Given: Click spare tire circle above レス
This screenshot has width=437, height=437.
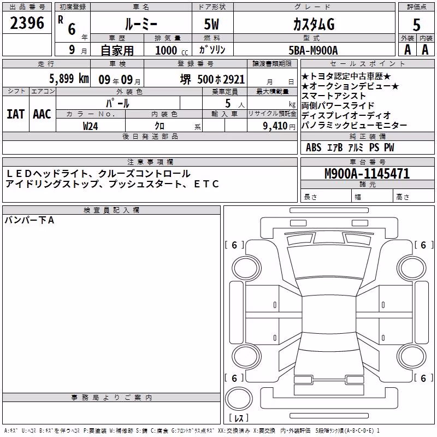Looking at the screenshot, I should (x=239, y=398).
